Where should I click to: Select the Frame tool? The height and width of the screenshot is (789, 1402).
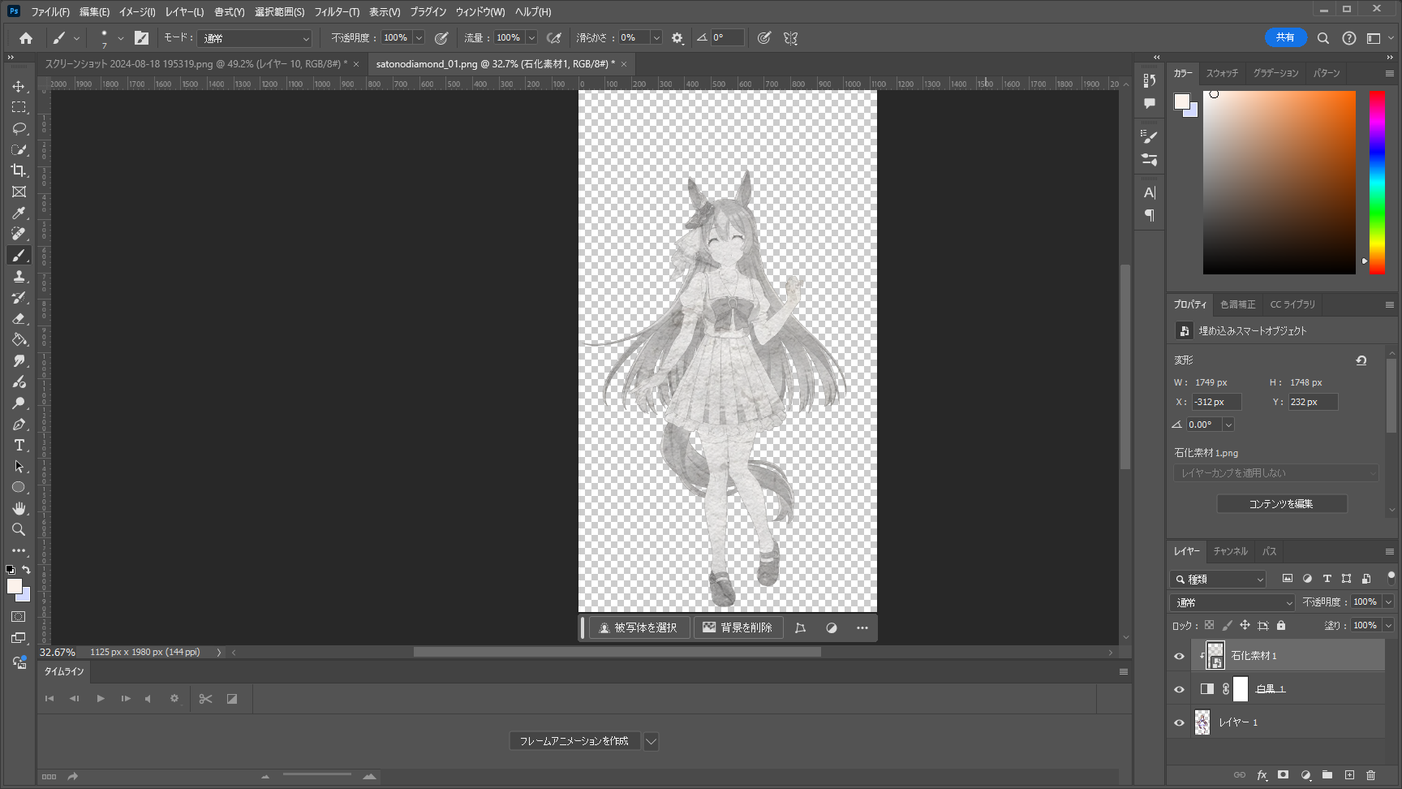(x=19, y=192)
